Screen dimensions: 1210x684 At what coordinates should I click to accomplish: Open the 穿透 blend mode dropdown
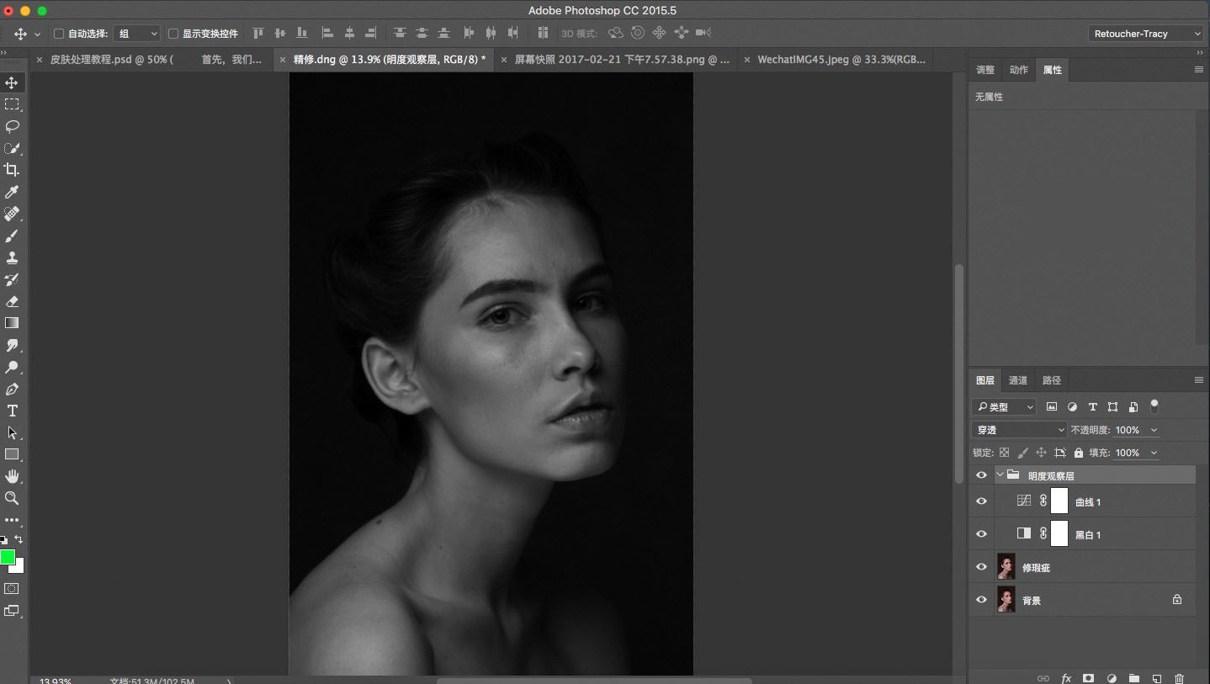(1019, 430)
